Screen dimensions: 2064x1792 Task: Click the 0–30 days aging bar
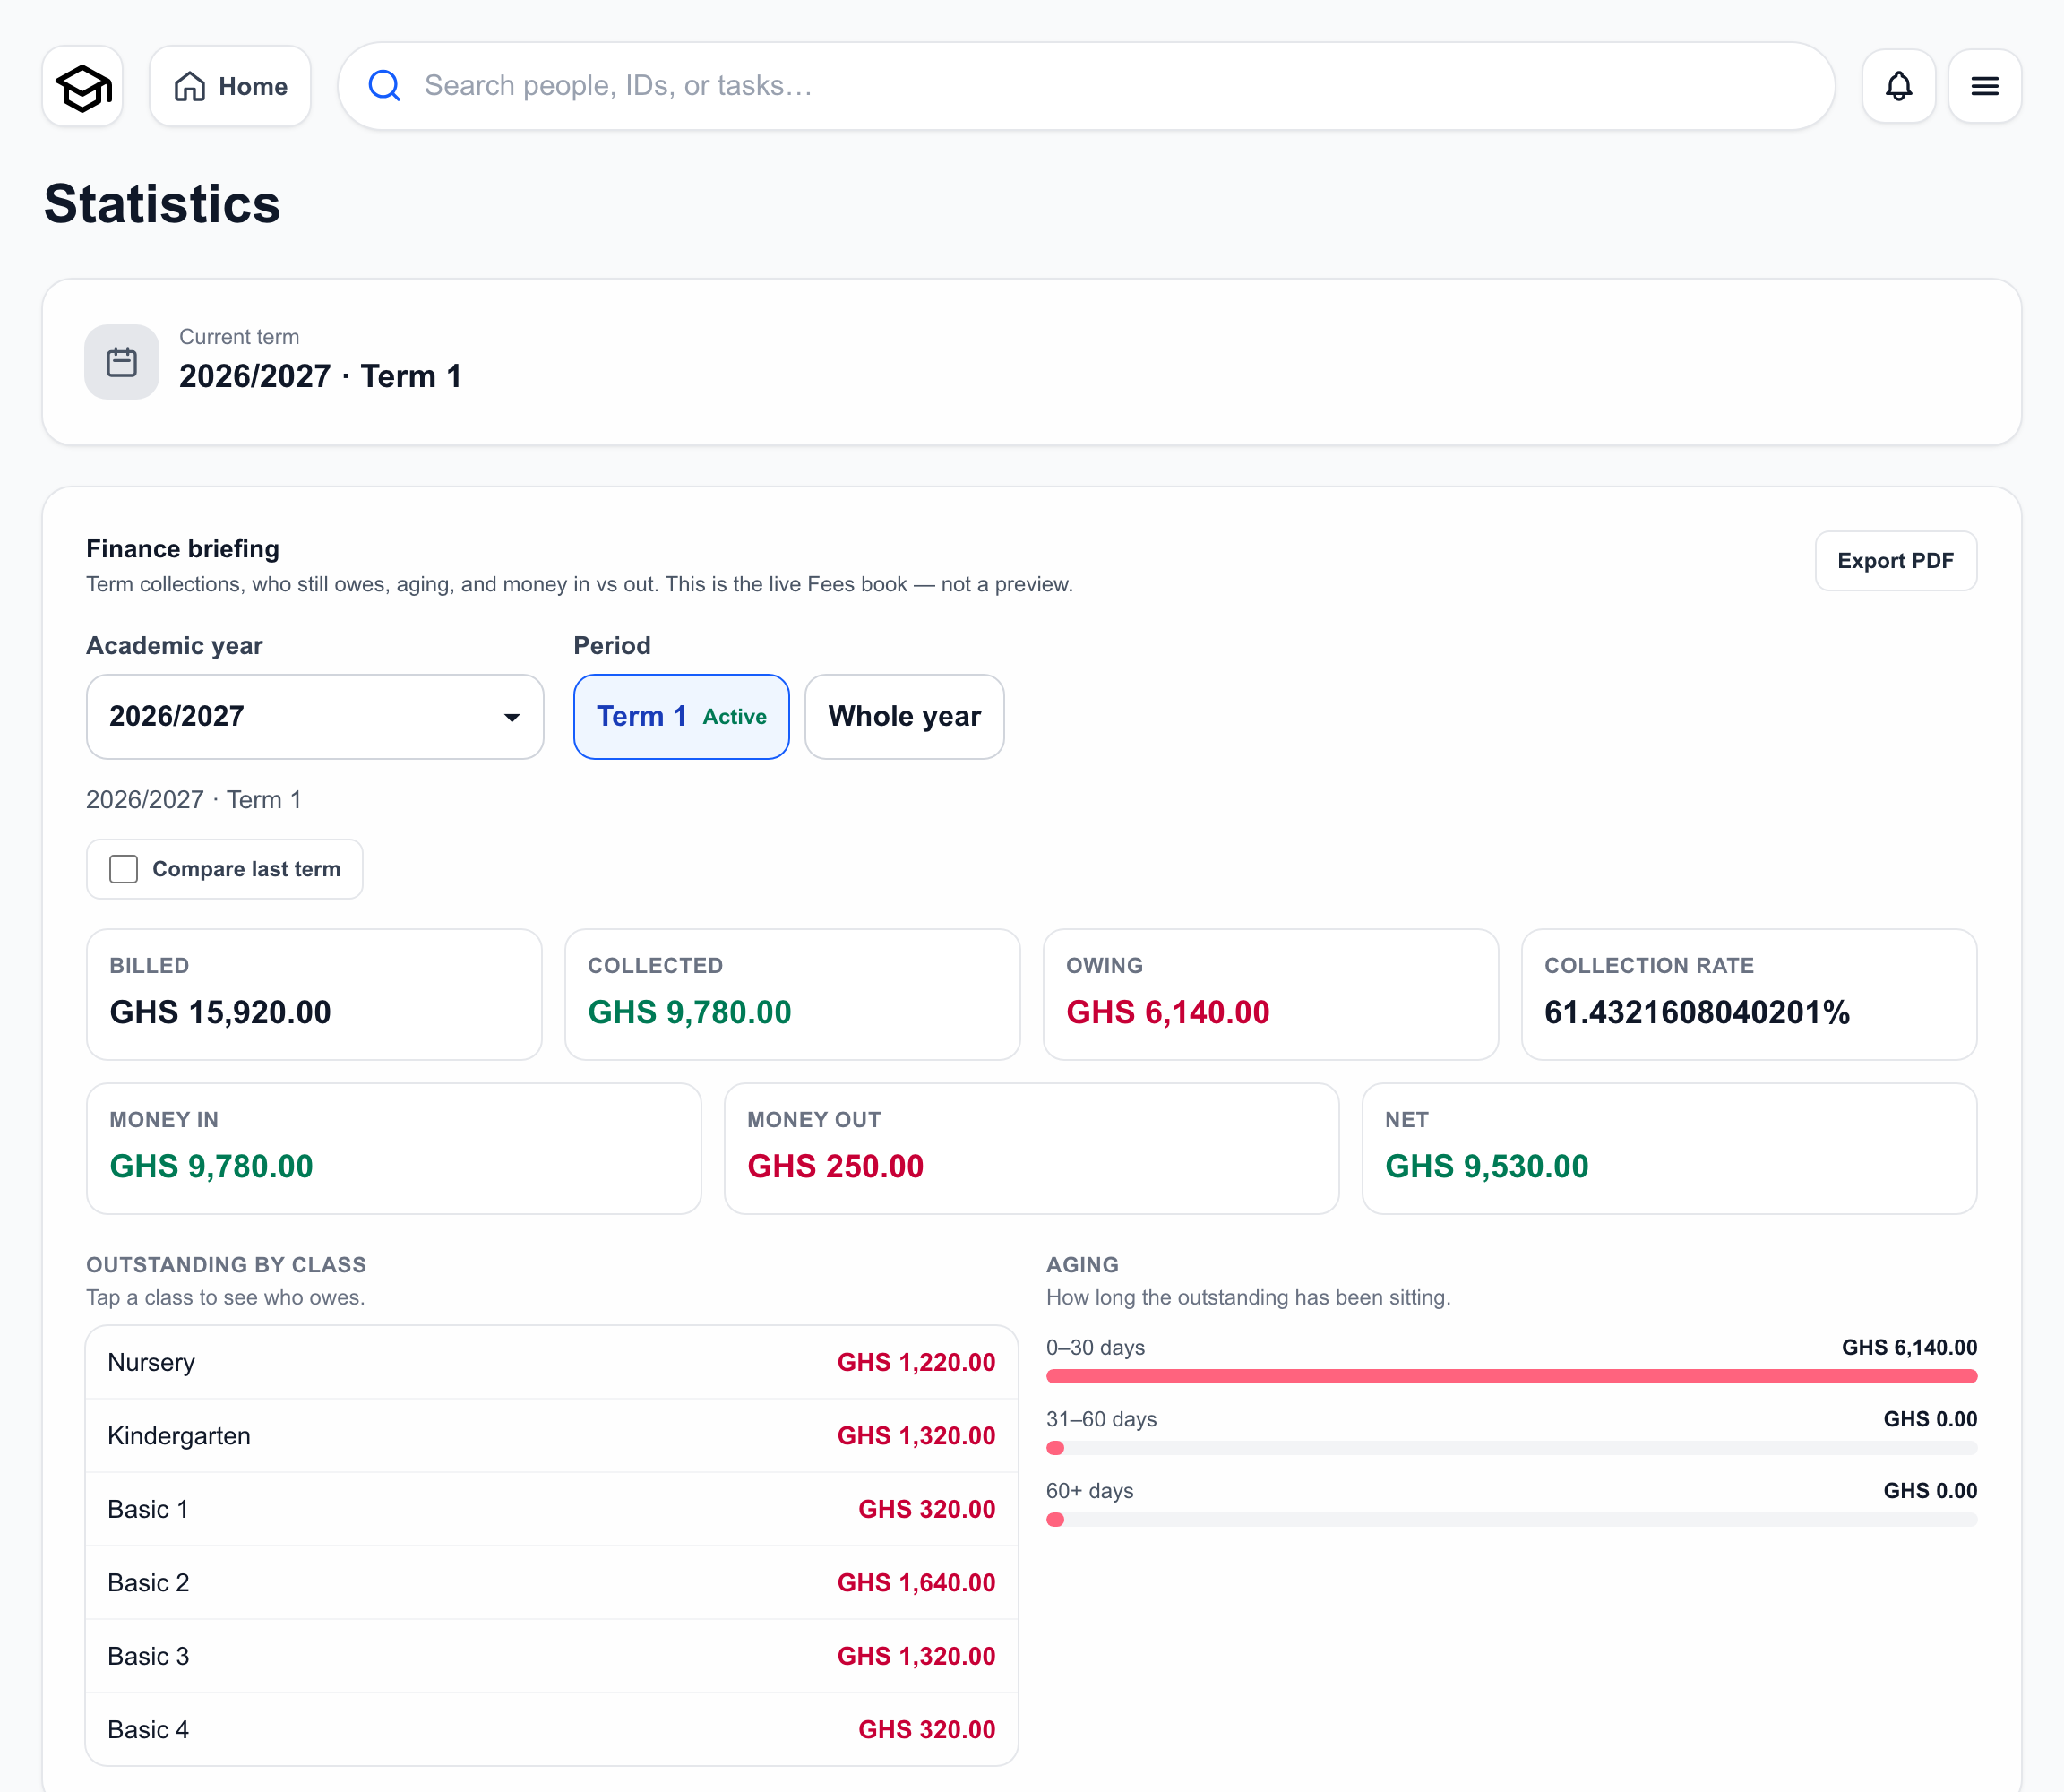tap(1511, 1376)
